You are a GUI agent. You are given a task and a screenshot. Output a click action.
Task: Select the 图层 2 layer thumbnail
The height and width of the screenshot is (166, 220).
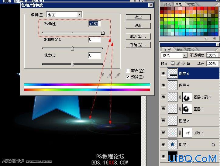pyautogui.click(x=173, y=121)
